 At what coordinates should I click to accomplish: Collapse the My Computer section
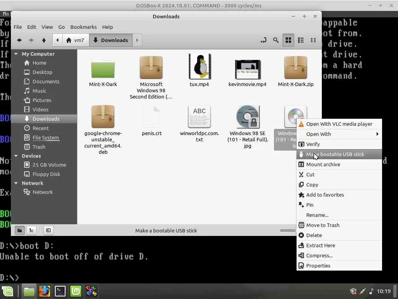[x=16, y=54]
